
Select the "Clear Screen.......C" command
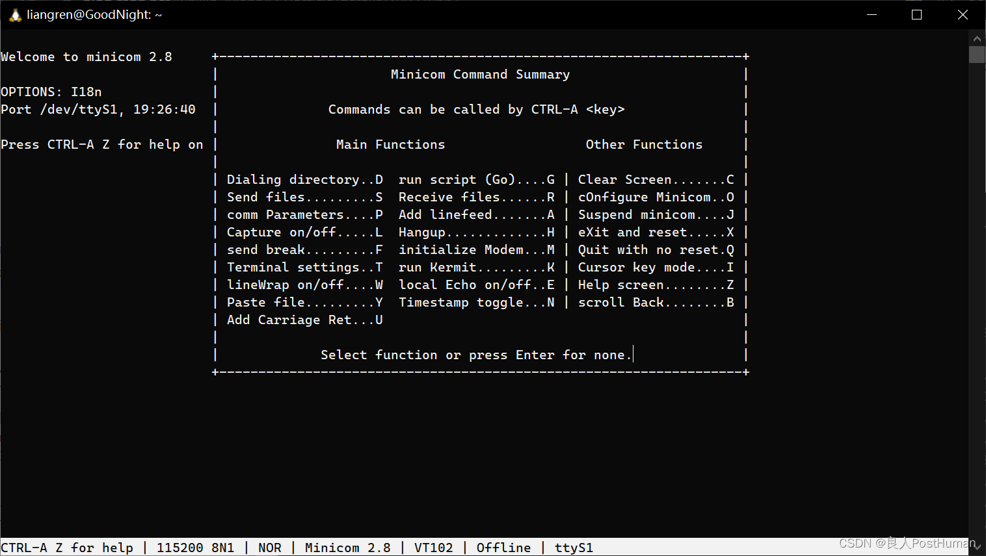point(655,179)
